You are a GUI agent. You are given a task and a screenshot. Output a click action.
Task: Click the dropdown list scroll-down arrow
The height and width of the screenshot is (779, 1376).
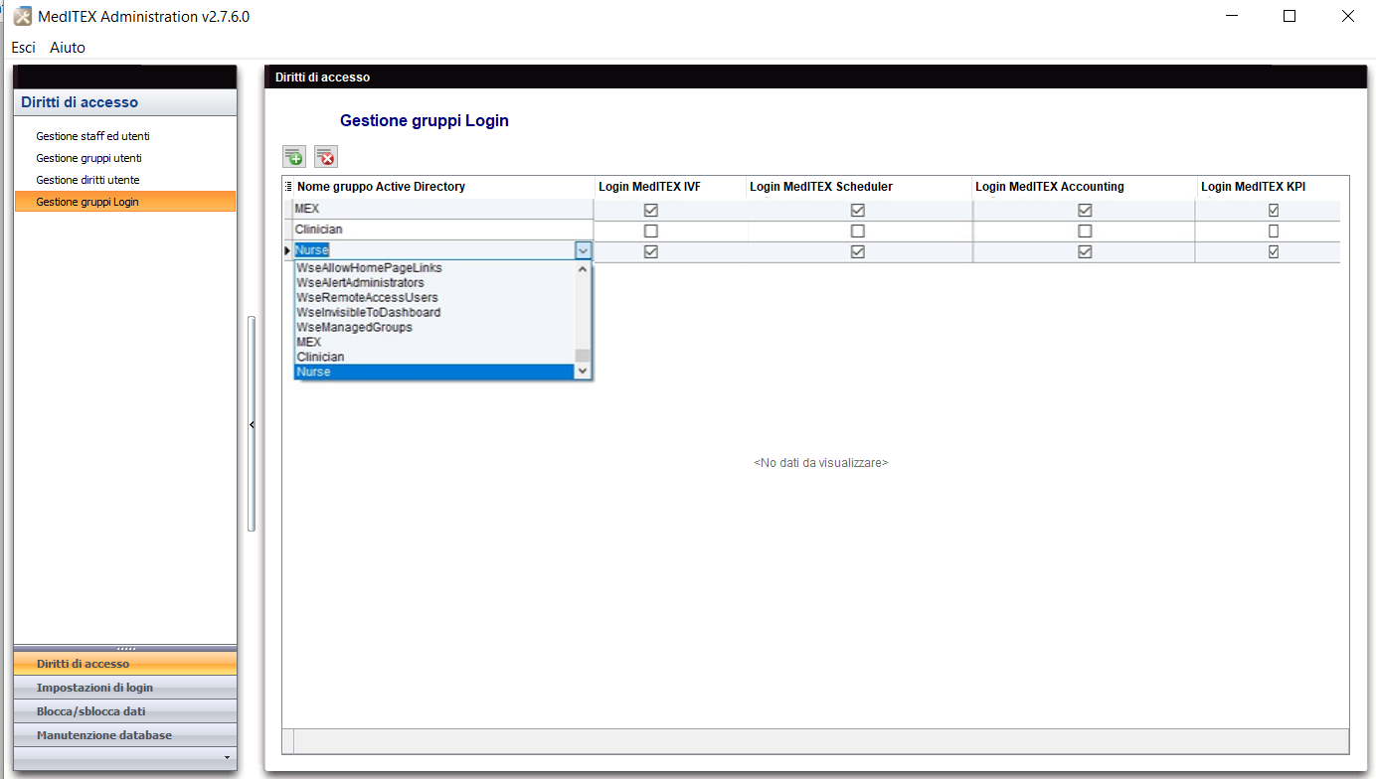[x=584, y=372]
